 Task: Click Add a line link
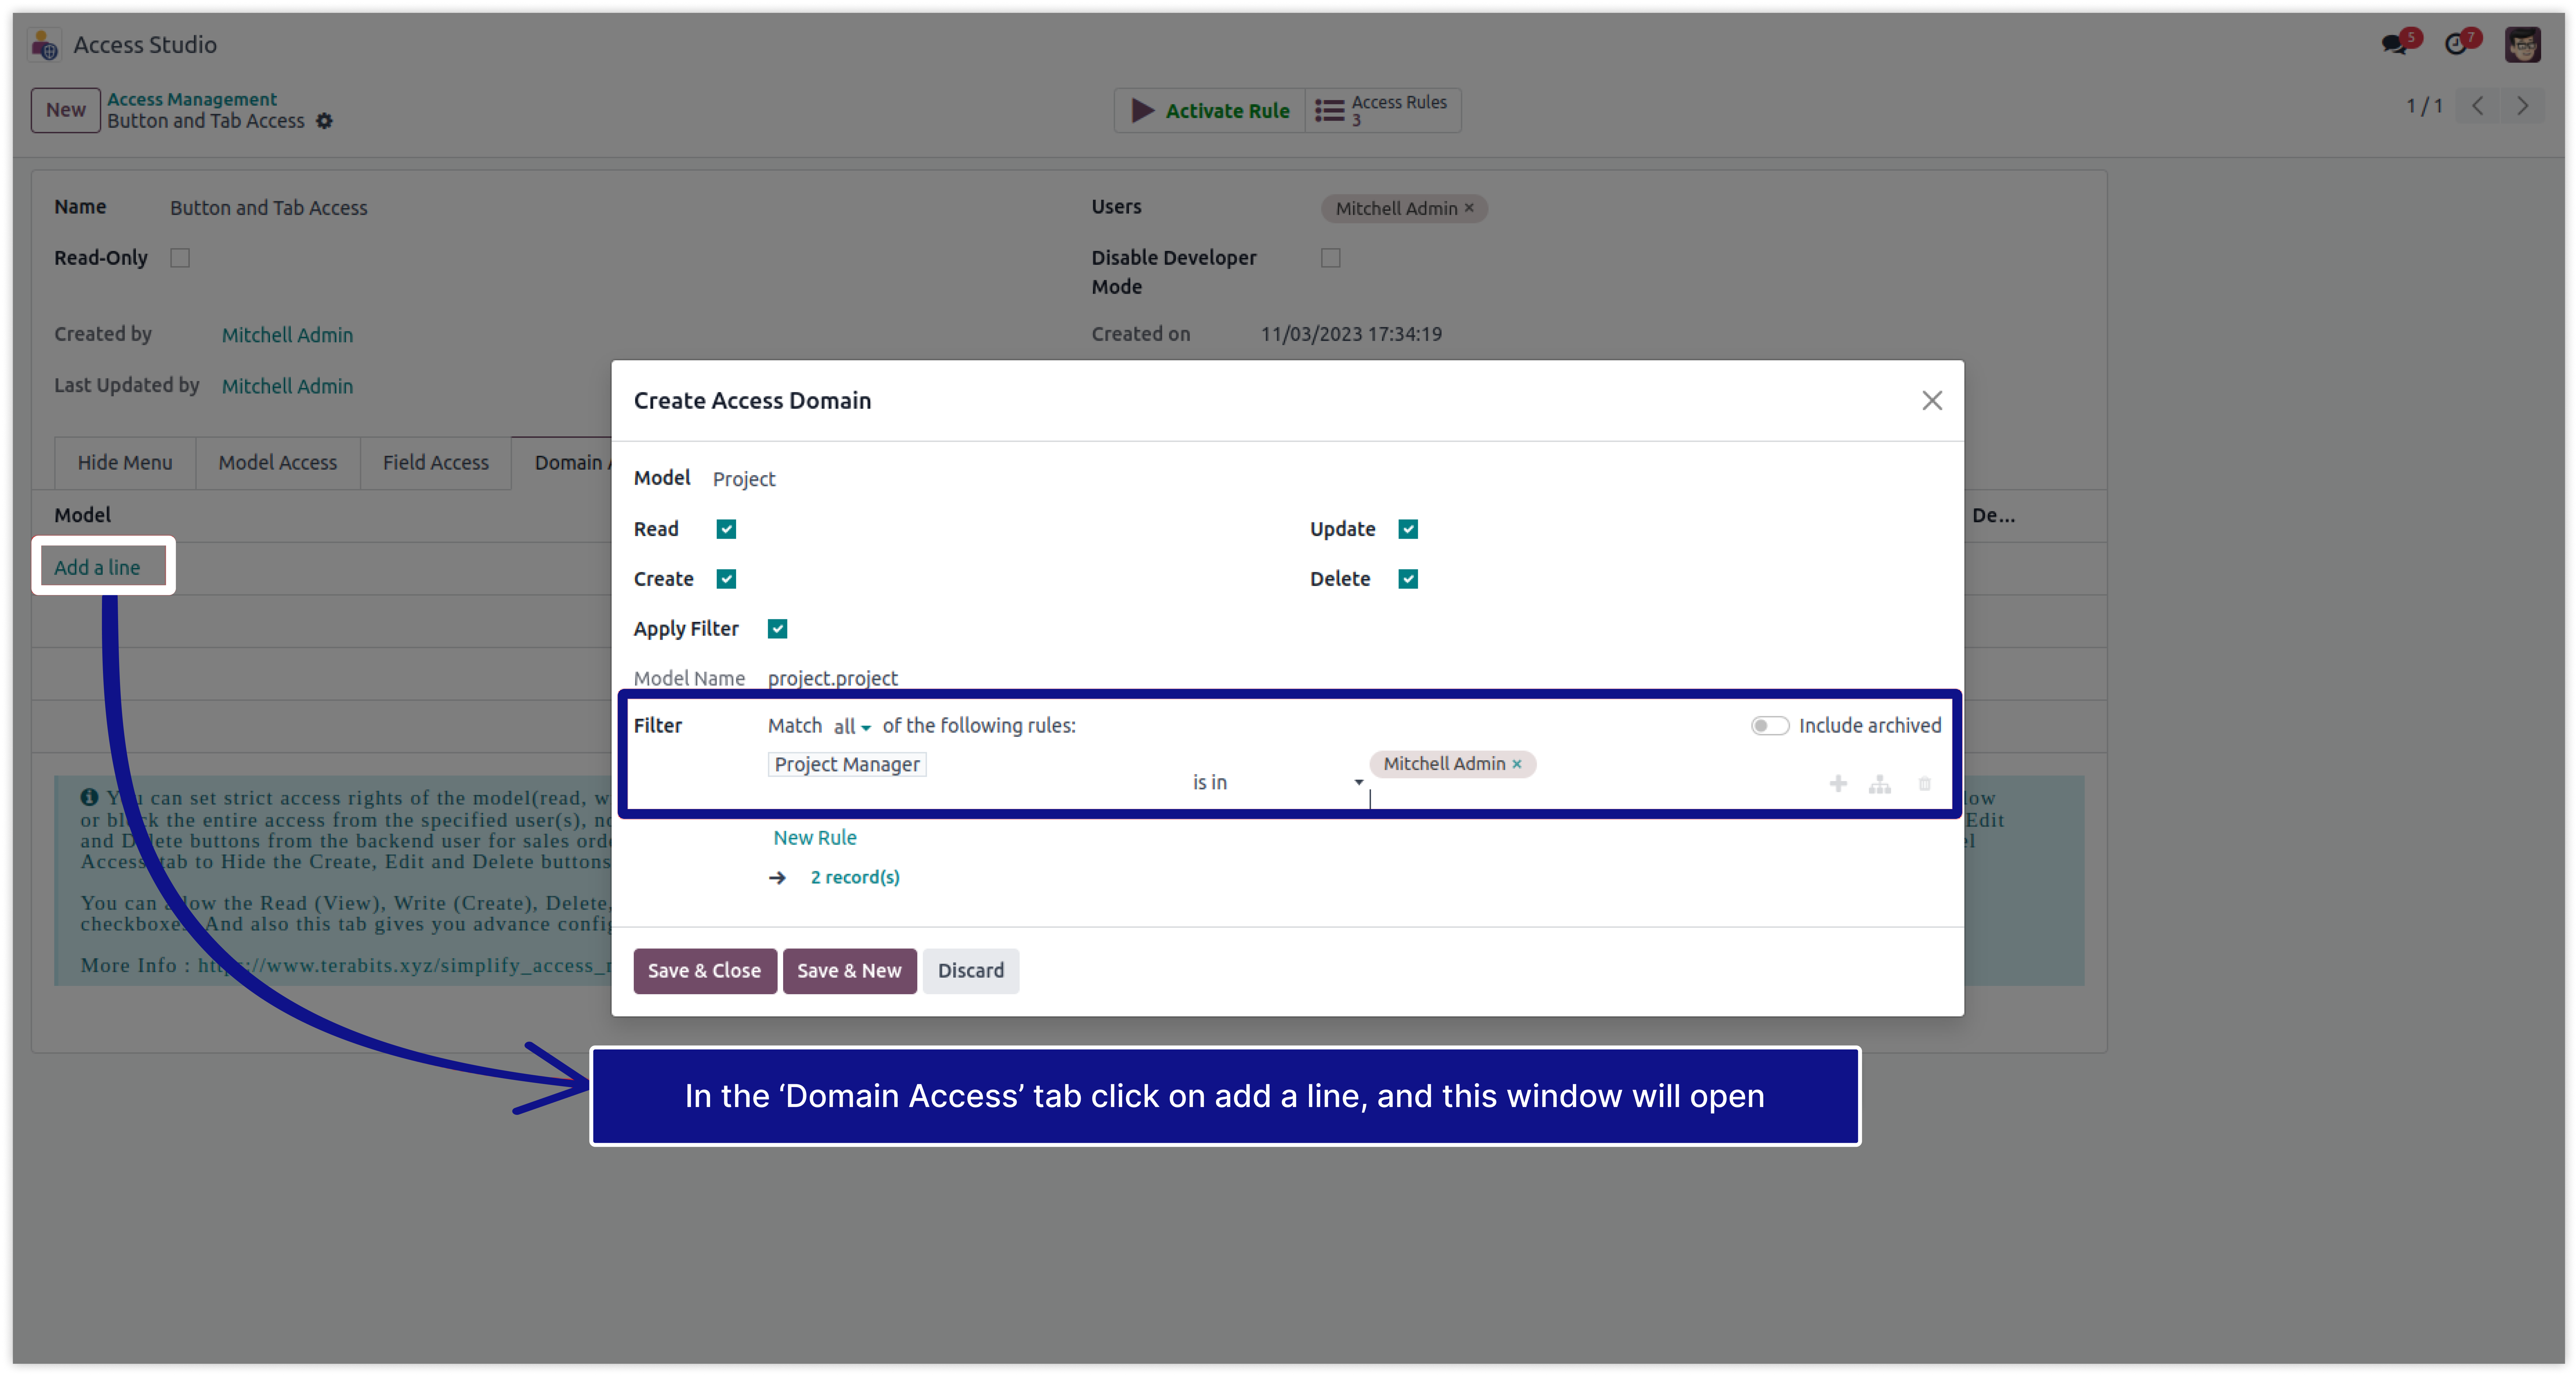pyautogui.click(x=97, y=568)
